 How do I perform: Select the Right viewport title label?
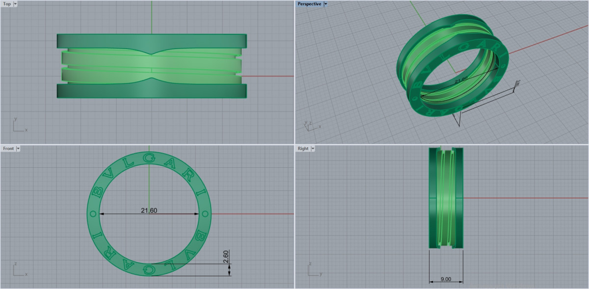click(x=303, y=148)
